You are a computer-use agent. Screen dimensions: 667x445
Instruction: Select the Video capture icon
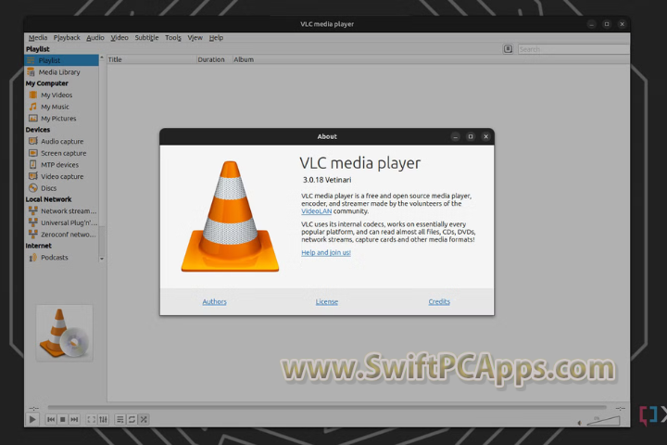click(32, 176)
